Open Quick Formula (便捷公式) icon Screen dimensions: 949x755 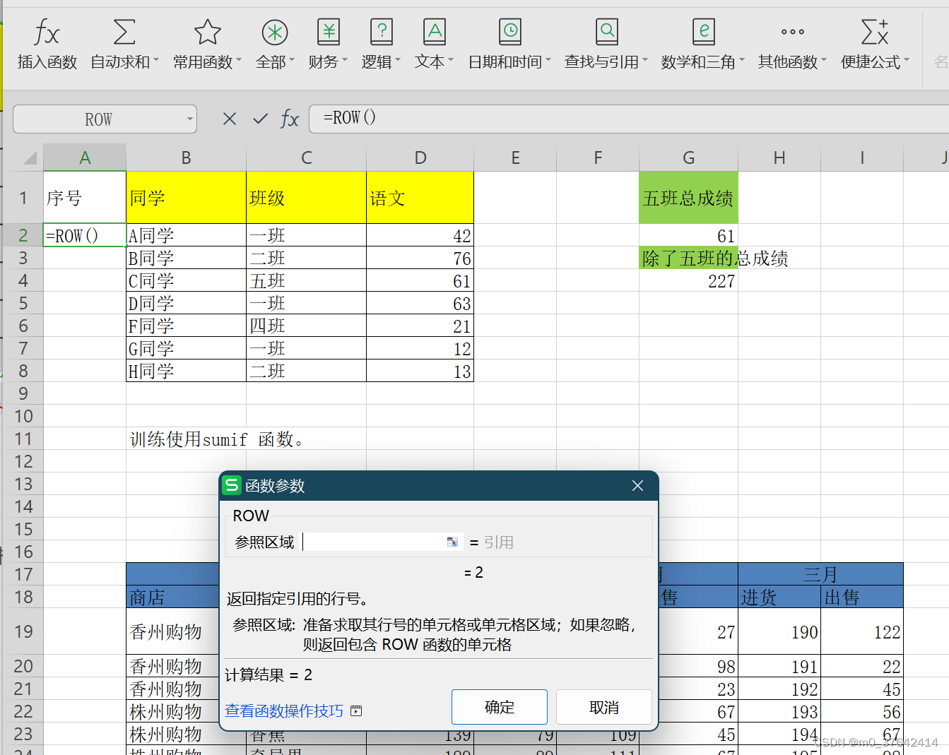[875, 32]
